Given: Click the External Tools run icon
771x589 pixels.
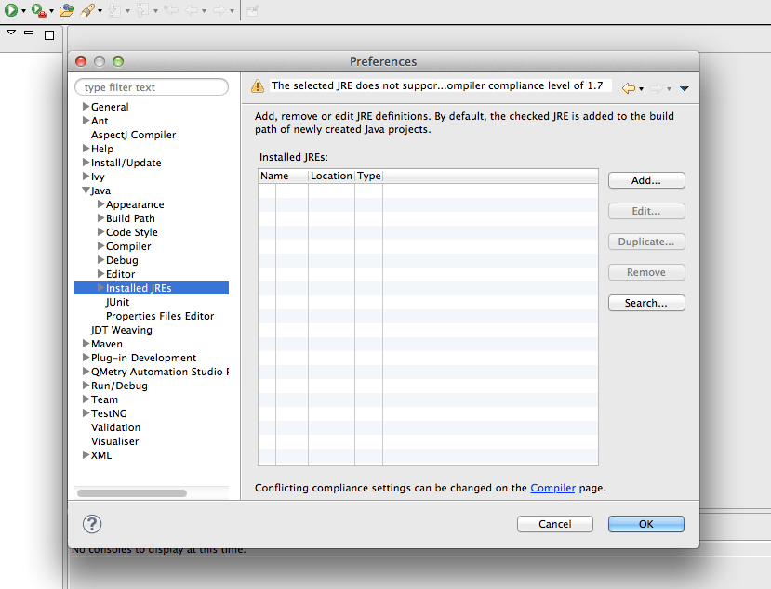Looking at the screenshot, I should [x=38, y=10].
